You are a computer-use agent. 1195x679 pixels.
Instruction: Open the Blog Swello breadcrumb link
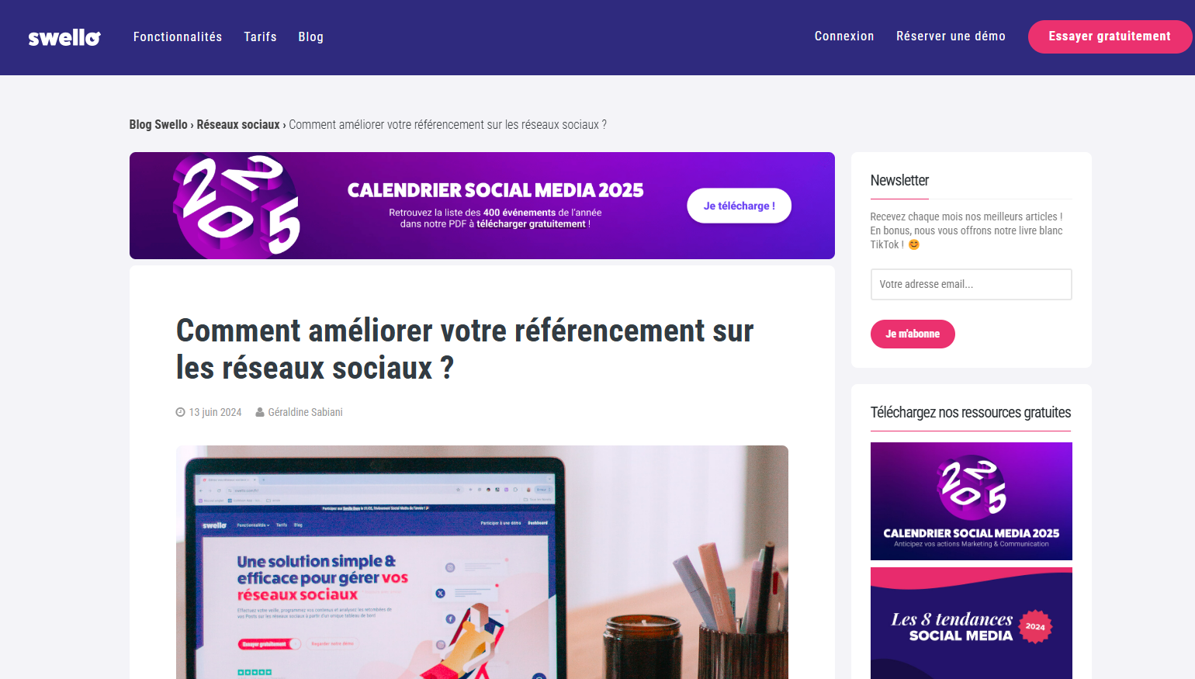[158, 124]
